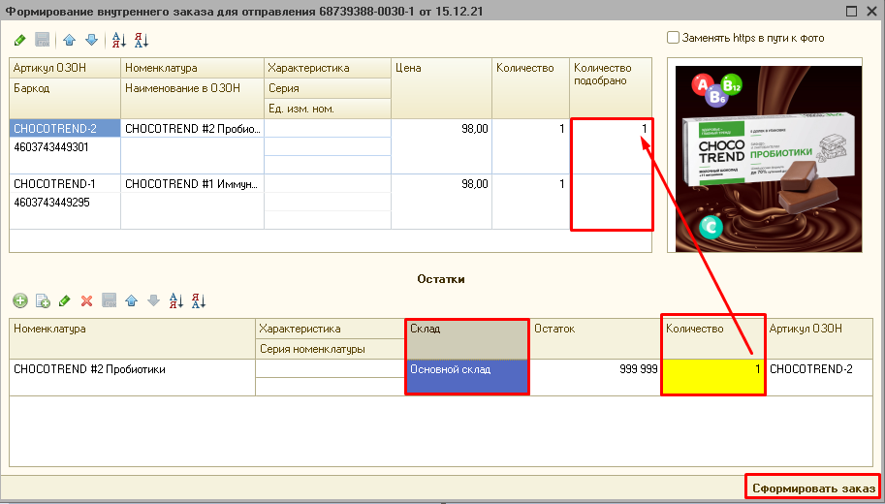Click the CHOCOTREND-2 cell in the Остатки table

(819, 378)
